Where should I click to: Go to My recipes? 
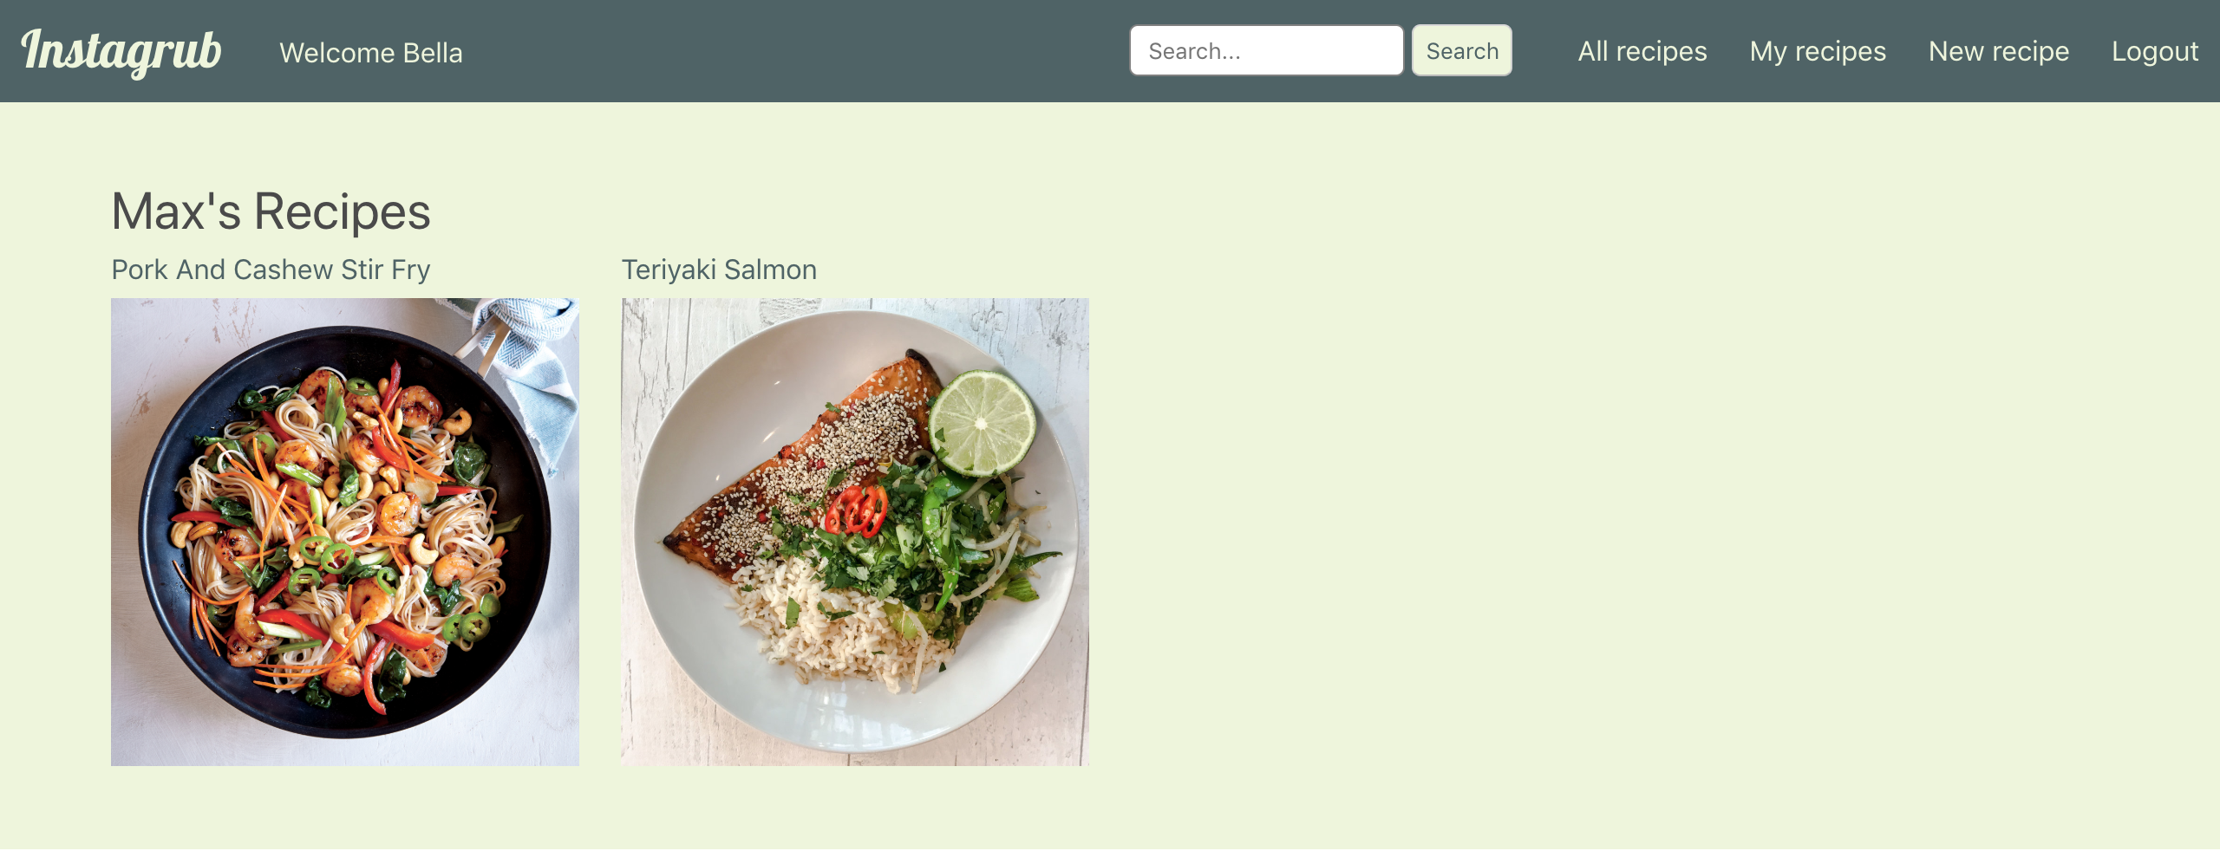point(1818,51)
